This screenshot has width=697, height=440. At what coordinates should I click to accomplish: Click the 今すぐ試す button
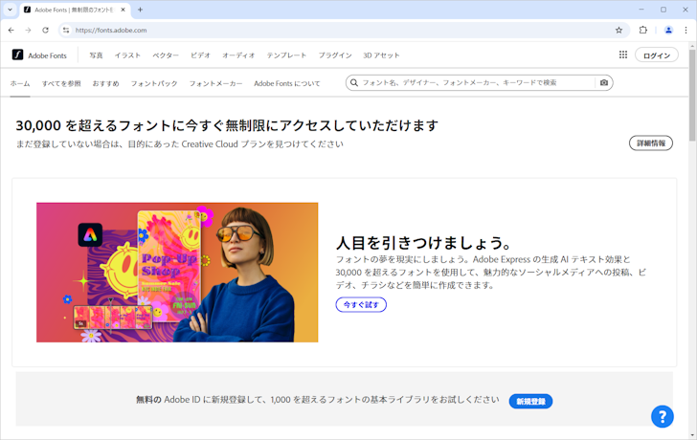click(x=361, y=304)
